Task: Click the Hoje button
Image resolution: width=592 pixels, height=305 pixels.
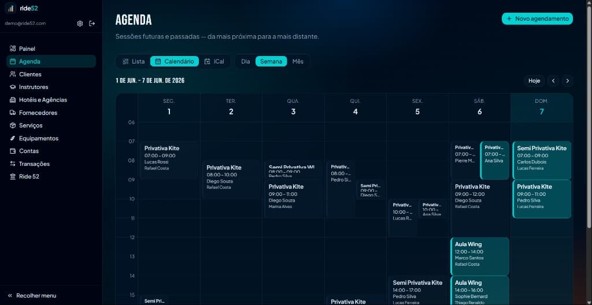Action: [x=534, y=81]
